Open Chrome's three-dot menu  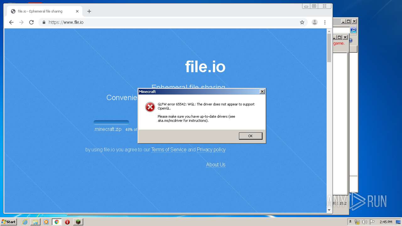point(325,22)
